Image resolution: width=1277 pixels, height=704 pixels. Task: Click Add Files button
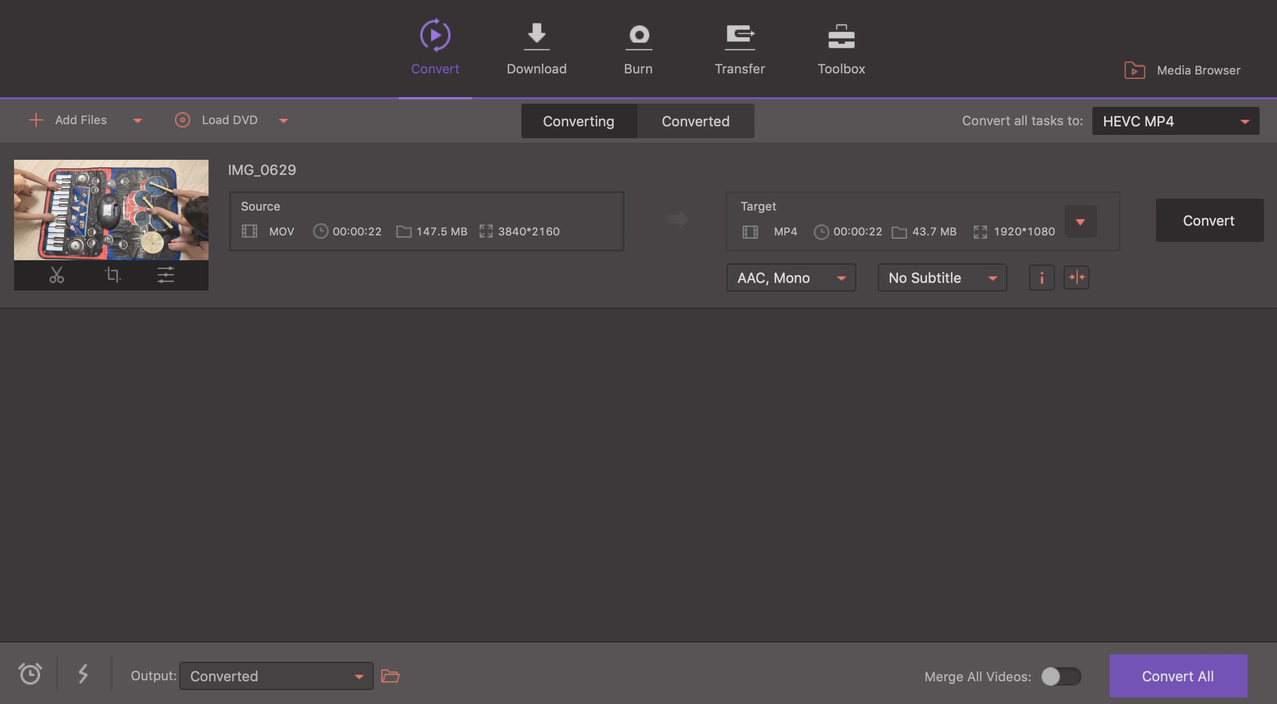pyautogui.click(x=68, y=120)
